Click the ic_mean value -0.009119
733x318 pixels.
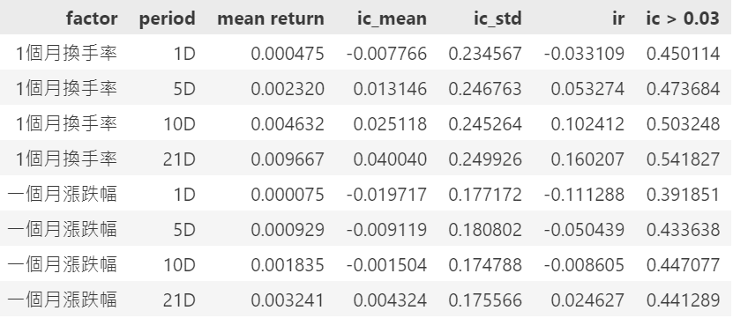point(386,229)
